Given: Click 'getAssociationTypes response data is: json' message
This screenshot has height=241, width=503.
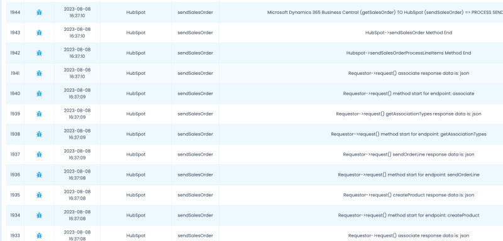Looking at the screenshot, I should coord(409,114).
